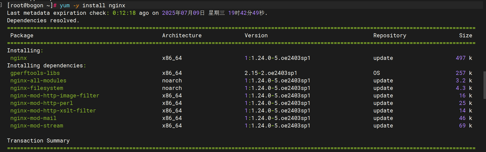Image resolution: width=486 pixels, height=152 pixels.
Task: Click 'nginx-mod-http-image-filter' package name
Action: tap(55, 96)
